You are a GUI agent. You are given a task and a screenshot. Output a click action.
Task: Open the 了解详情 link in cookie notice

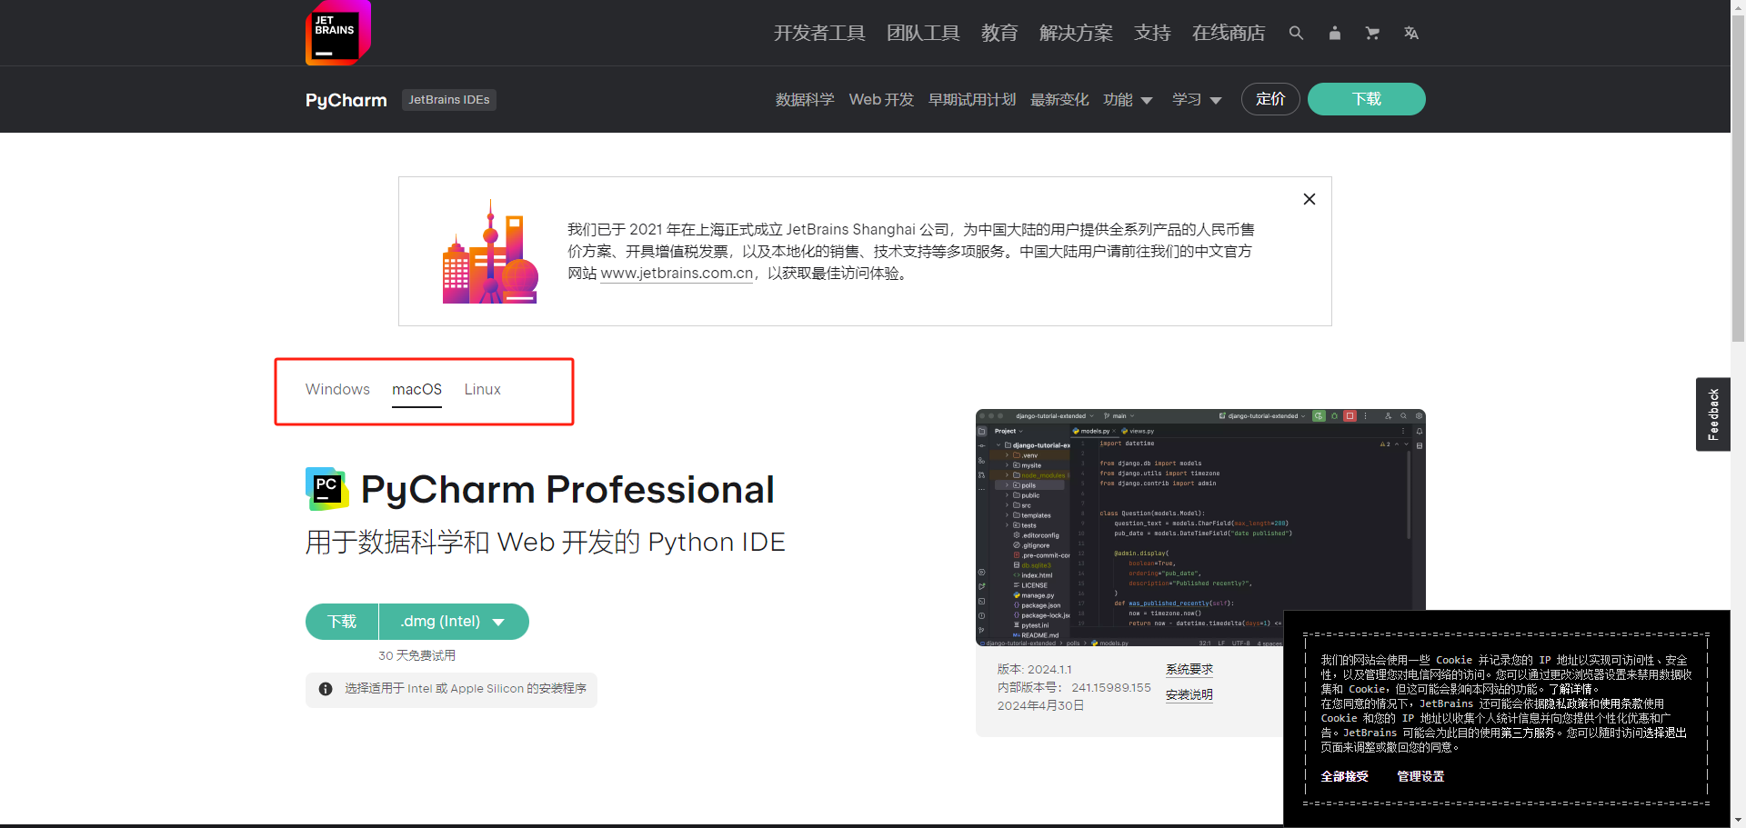1570,689
